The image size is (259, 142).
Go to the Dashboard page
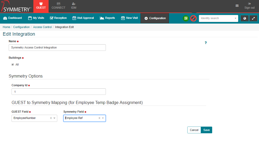[13, 18]
